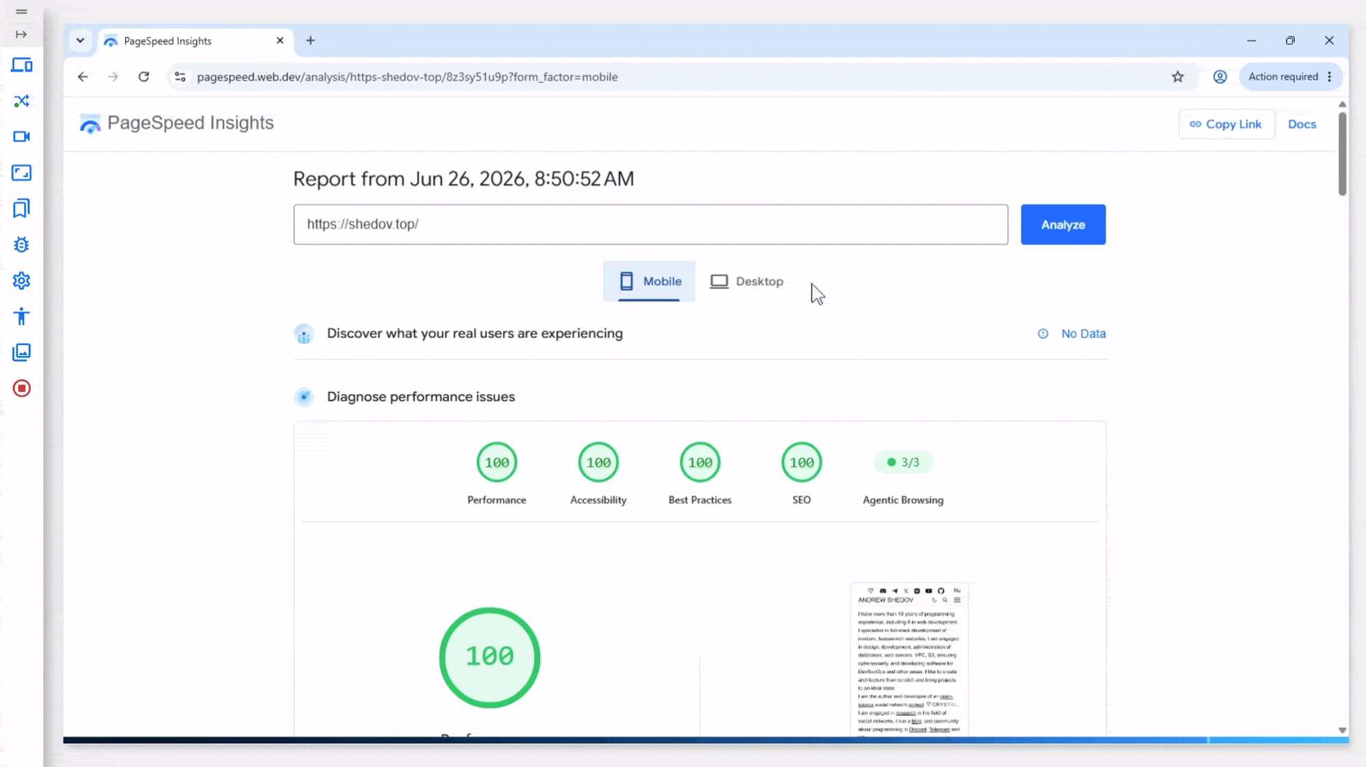
Task: Select the PageSpeed Insights browser tab
Action: point(195,41)
